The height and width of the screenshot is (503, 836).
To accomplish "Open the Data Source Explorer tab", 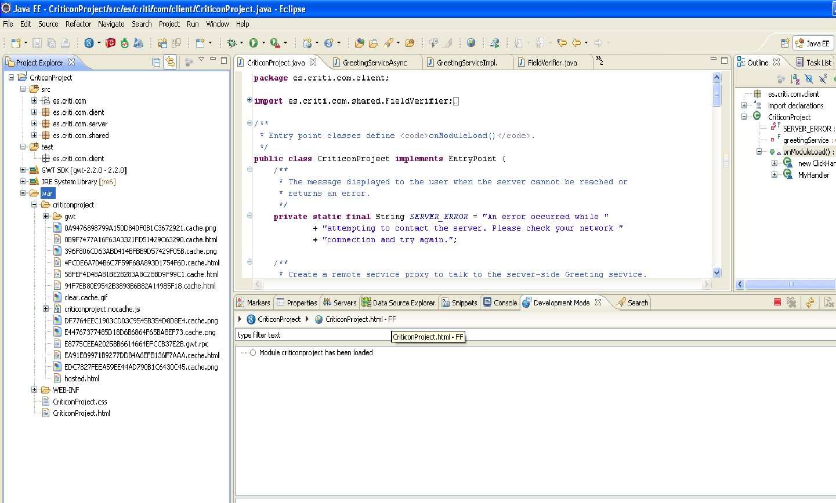I will pyautogui.click(x=398, y=302).
